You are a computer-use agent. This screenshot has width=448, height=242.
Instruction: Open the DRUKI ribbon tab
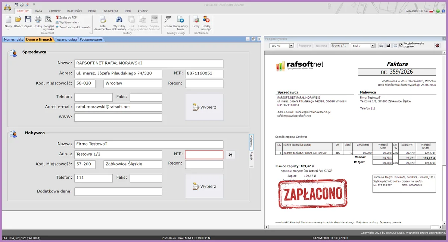92,11
